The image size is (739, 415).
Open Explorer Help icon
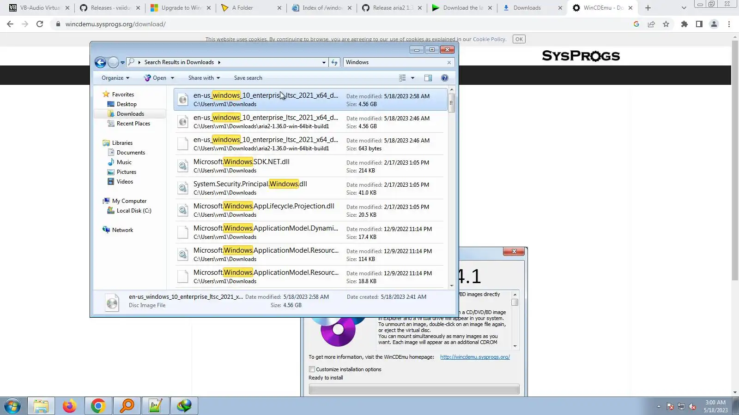coord(445,78)
